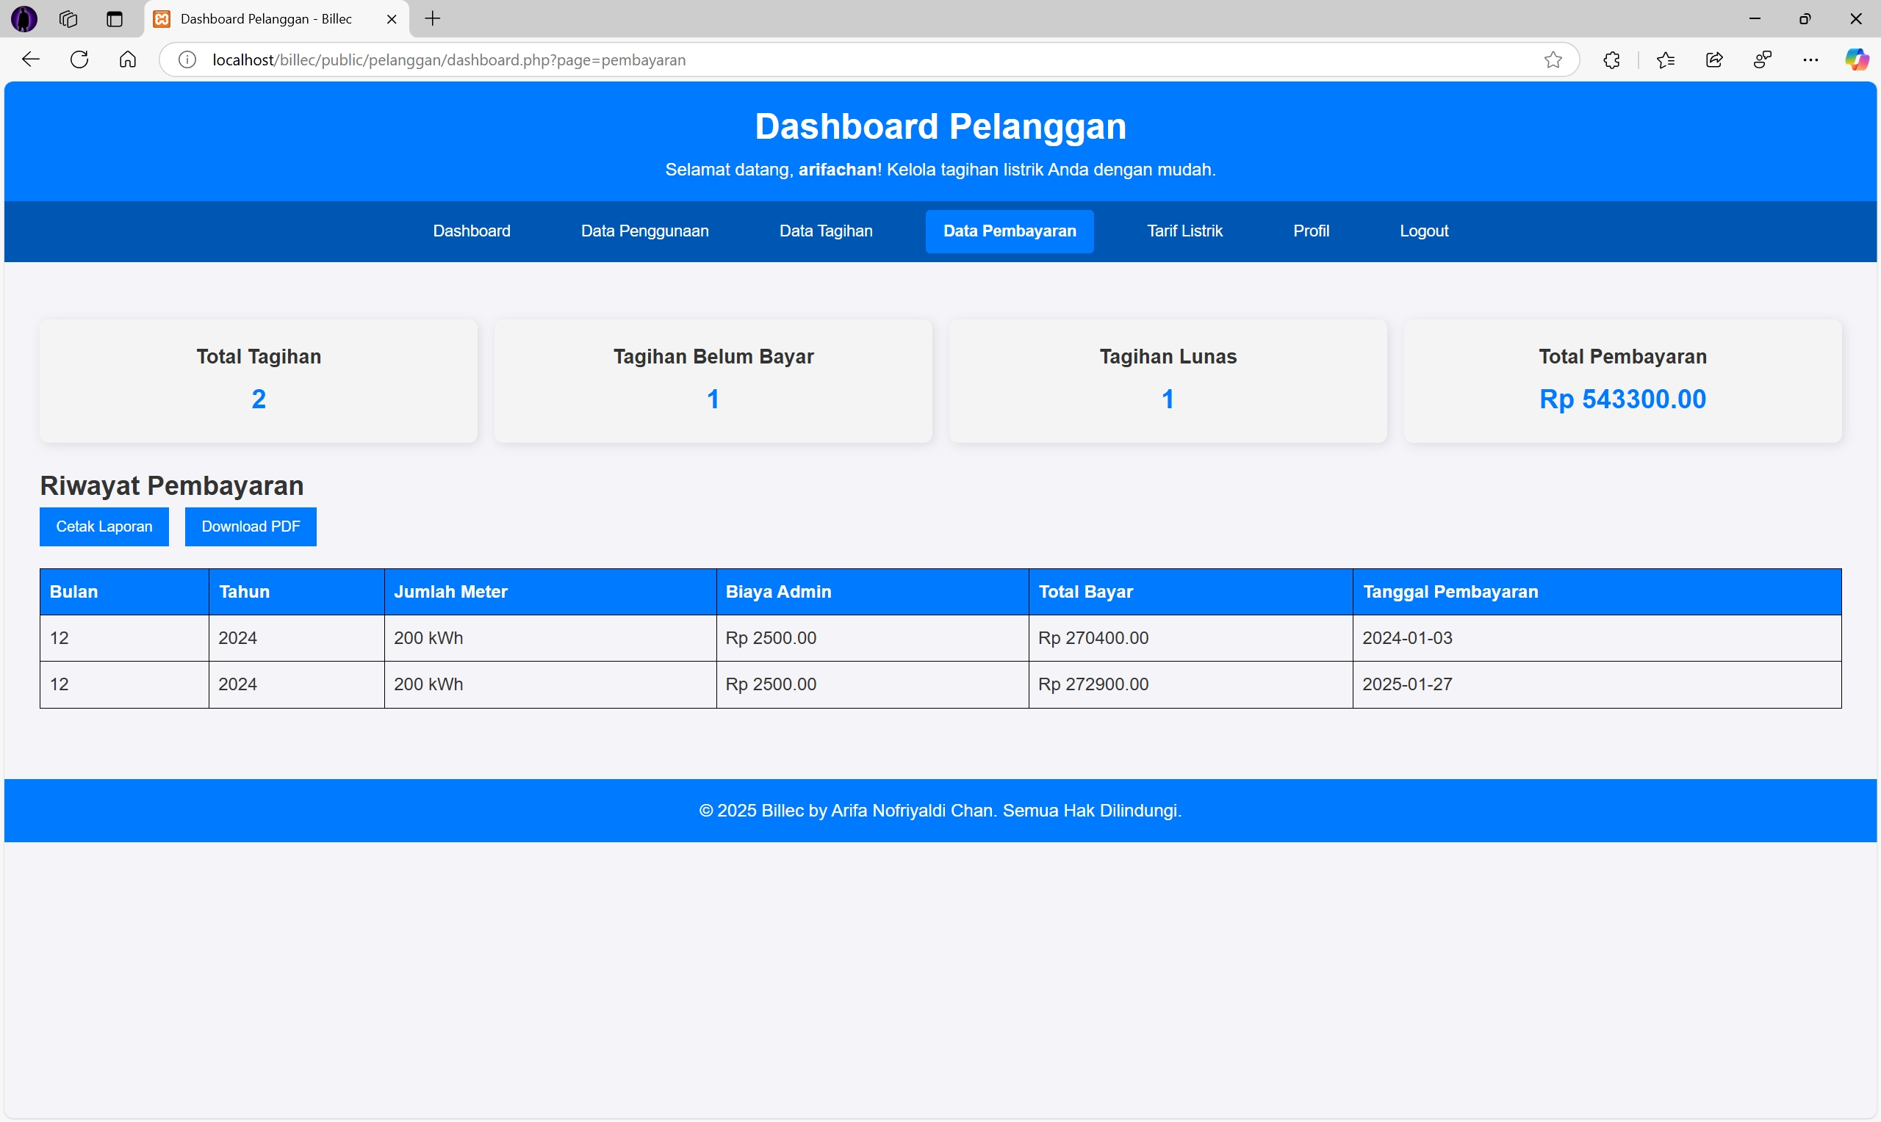Click the Total Pembayaran value Rp 543300.00
This screenshot has height=1122, width=1881.
[1622, 399]
